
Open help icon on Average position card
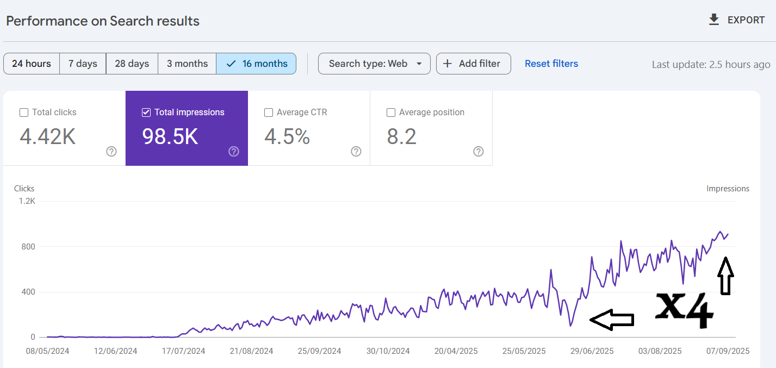[x=479, y=152]
